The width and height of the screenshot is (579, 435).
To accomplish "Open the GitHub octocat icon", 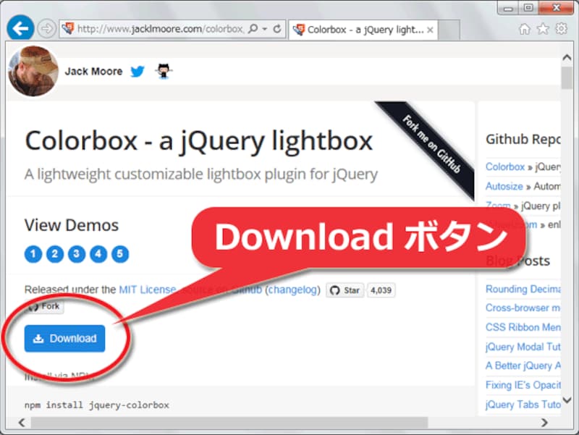I will [164, 71].
